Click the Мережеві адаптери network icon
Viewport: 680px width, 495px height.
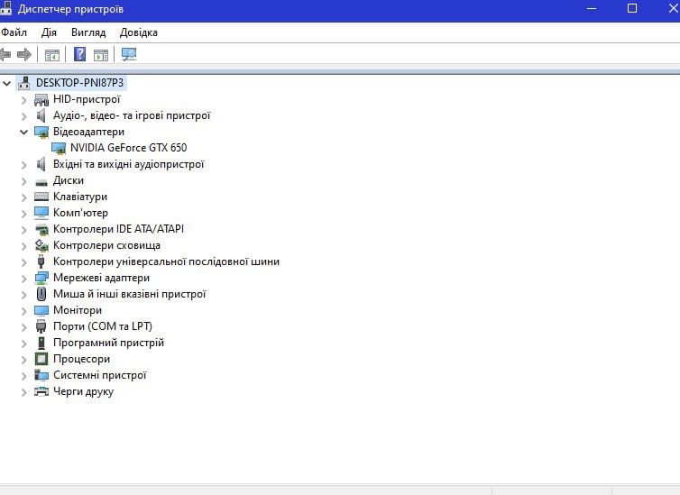point(41,278)
